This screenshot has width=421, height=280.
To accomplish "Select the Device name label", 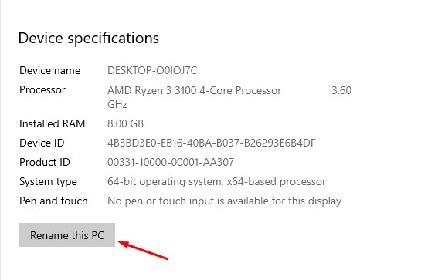I will point(50,70).
